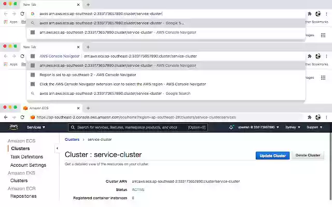
Task: Close New Tab tab in top window
Action: pos(78,5)
